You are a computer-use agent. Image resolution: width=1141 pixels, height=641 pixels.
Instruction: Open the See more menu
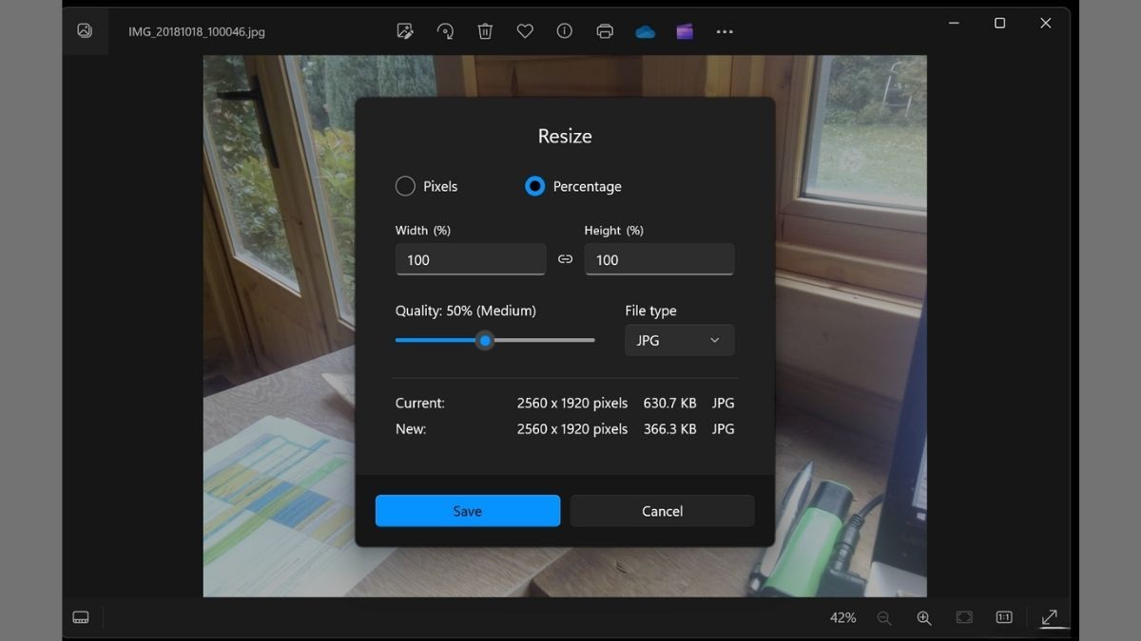coord(725,31)
